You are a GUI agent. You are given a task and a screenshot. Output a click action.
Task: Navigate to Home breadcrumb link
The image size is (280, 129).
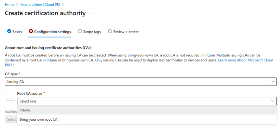pyautogui.click(x=10, y=5)
